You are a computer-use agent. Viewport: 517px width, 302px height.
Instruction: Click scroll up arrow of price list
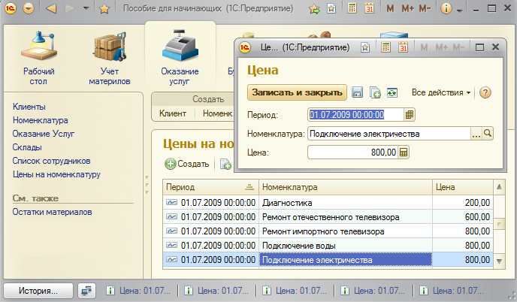[499, 187]
